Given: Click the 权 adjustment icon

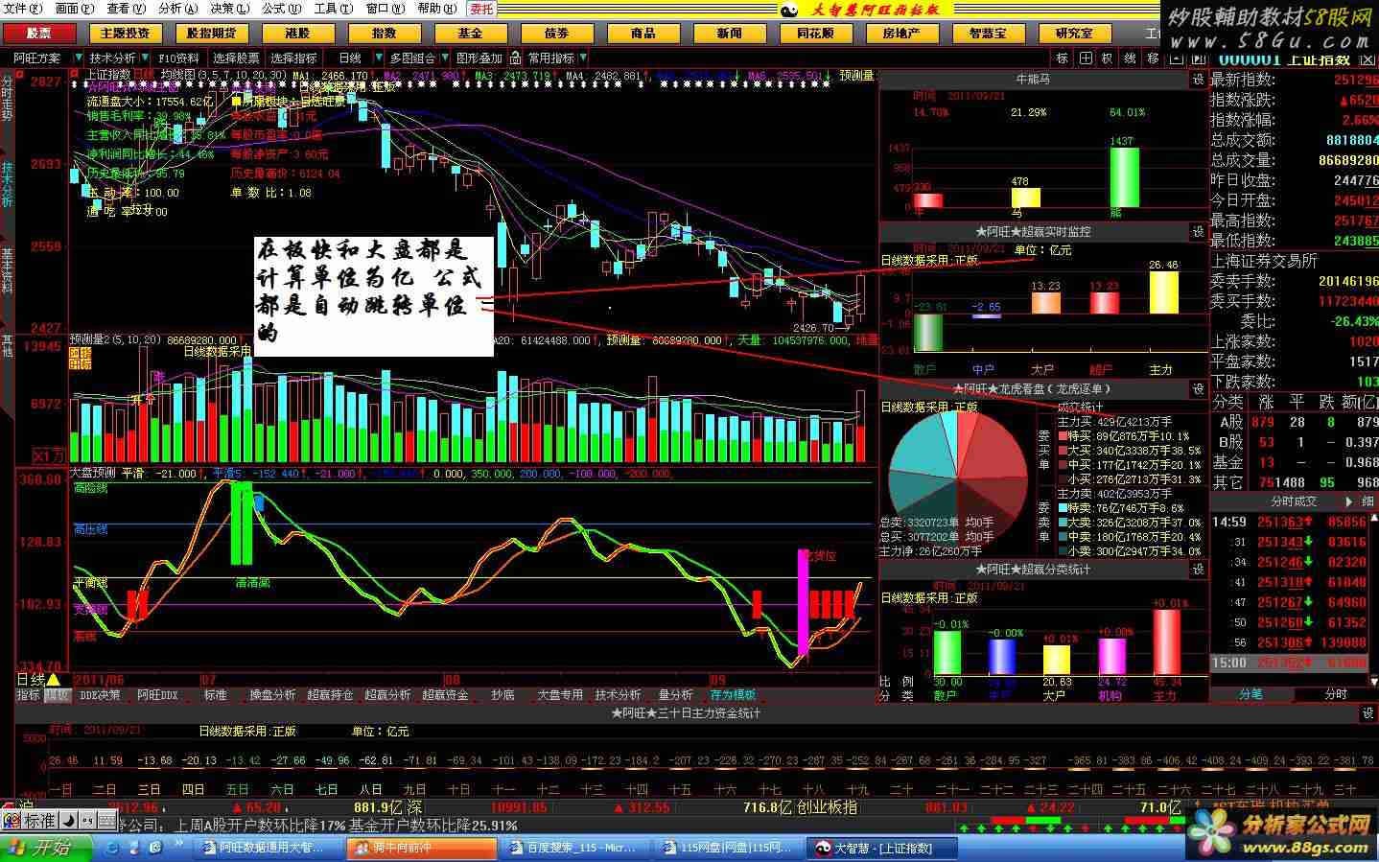Looking at the screenshot, I should tap(1108, 58).
